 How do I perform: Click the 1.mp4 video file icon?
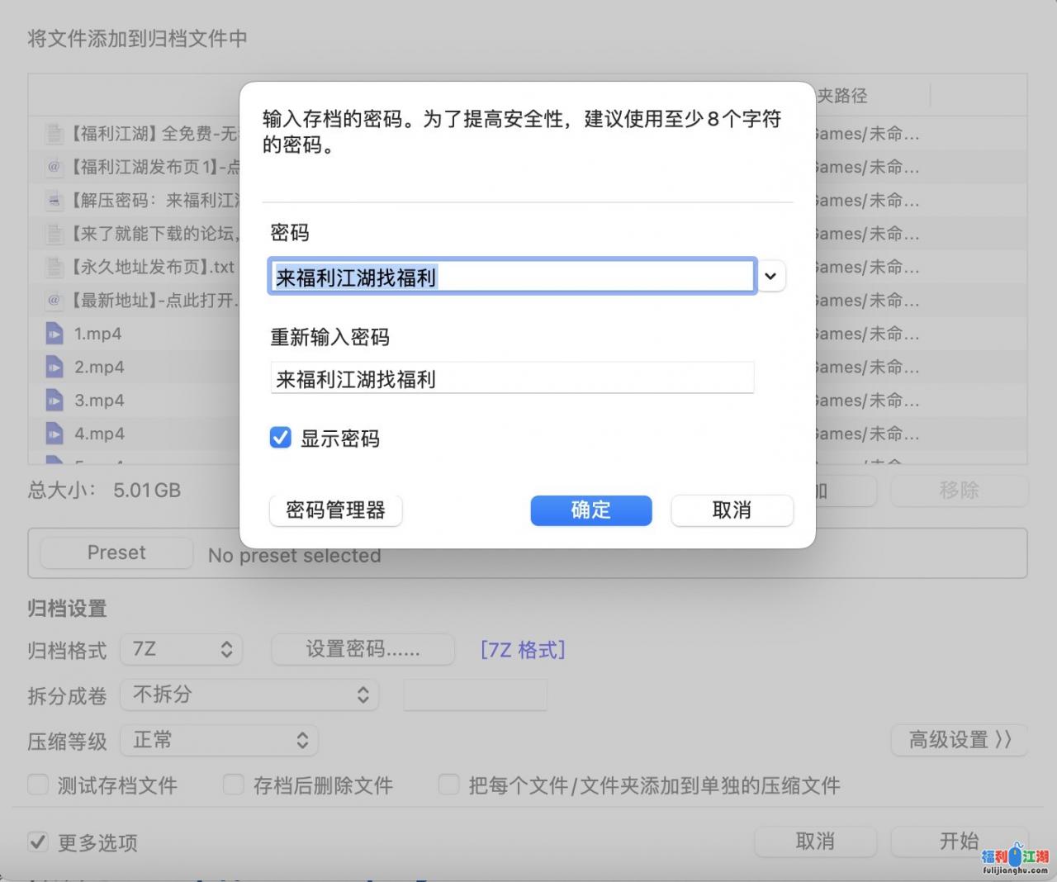[54, 334]
